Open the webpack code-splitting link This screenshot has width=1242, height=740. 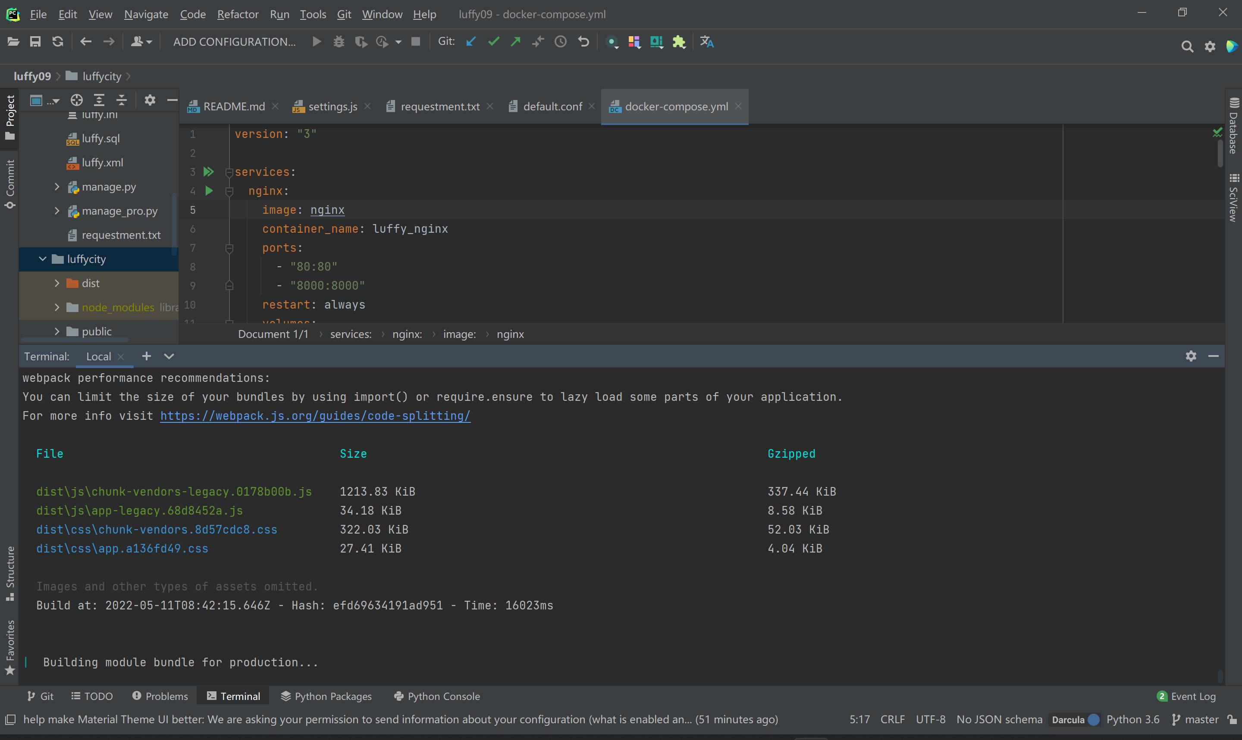[315, 416]
